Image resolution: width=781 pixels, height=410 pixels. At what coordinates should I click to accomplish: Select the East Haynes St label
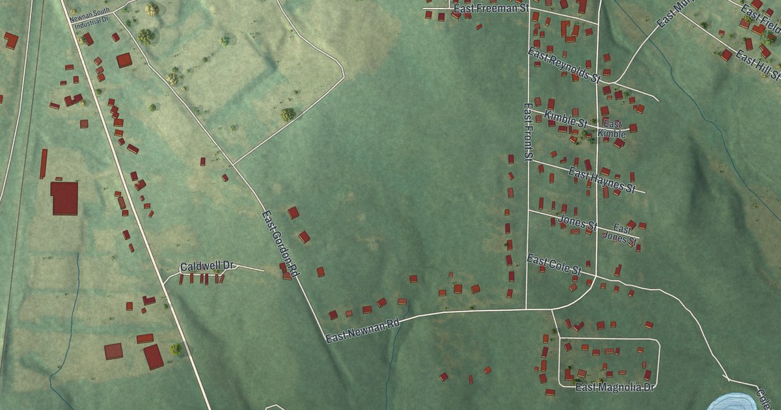click(601, 180)
